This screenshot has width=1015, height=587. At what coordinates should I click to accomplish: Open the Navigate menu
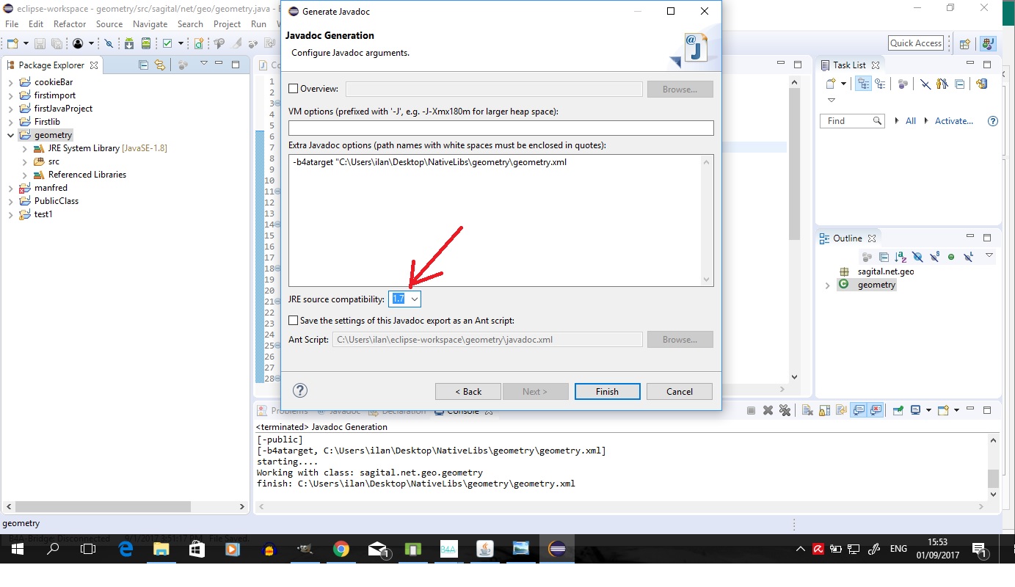tap(150, 24)
